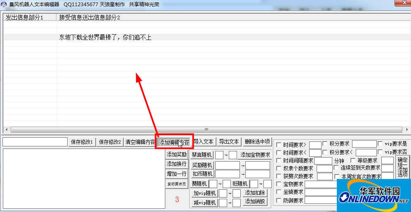Image resolution: width=411 pixels, height=212 pixels.
Task: Click the 积分要求 value field
Action: click(364, 144)
